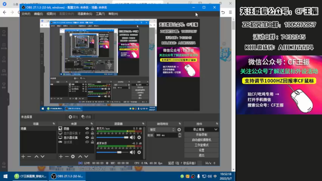Click the 桌面音频 volume slider

coord(112,152)
